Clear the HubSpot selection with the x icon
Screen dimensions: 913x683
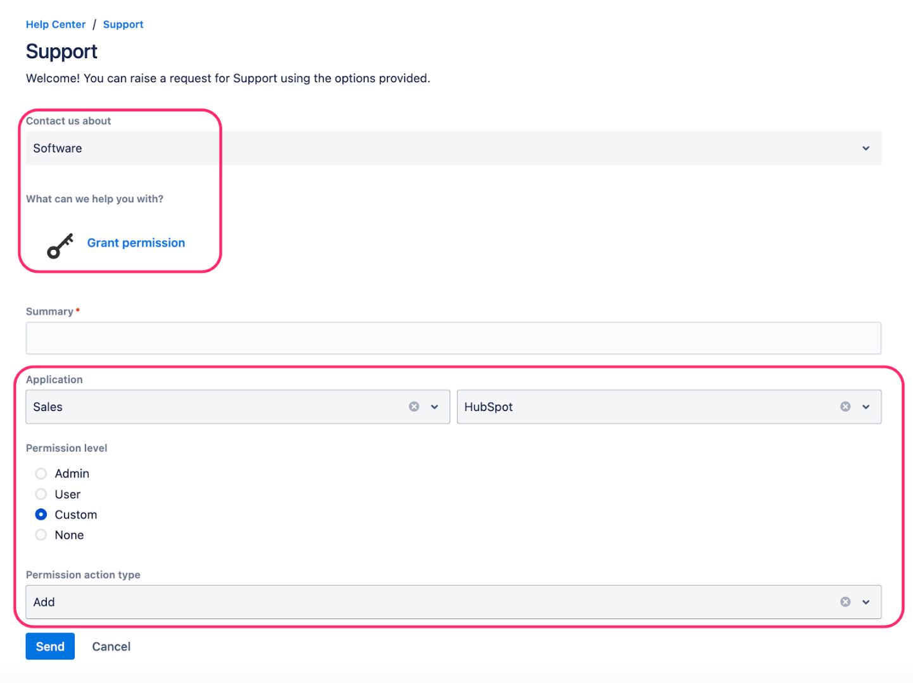(x=845, y=407)
